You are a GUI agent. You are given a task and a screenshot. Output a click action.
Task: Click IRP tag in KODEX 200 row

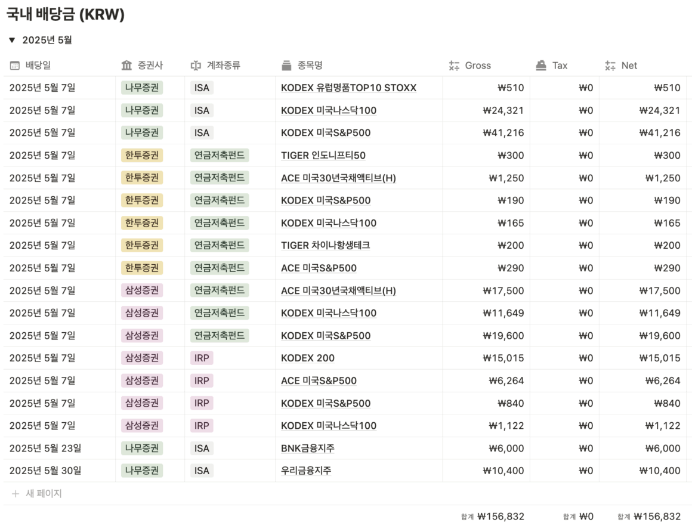202,358
